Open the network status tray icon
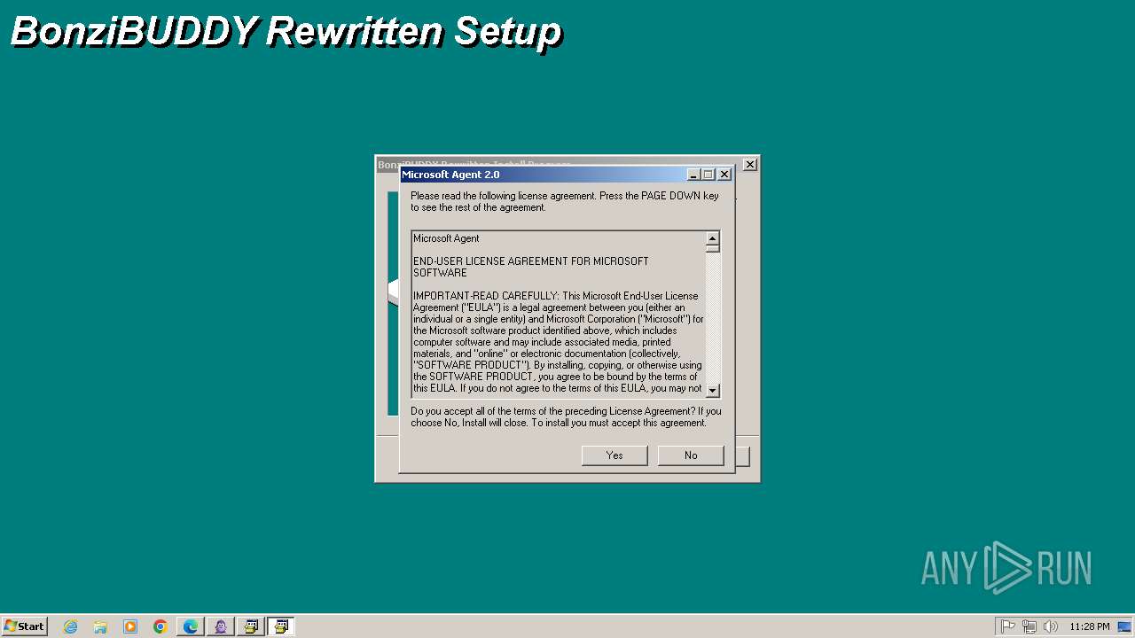The image size is (1135, 638). pyautogui.click(x=1029, y=626)
